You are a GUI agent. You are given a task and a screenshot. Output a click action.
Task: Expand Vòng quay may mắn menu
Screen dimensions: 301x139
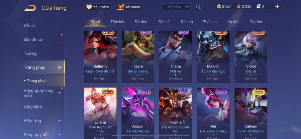pos(60,93)
